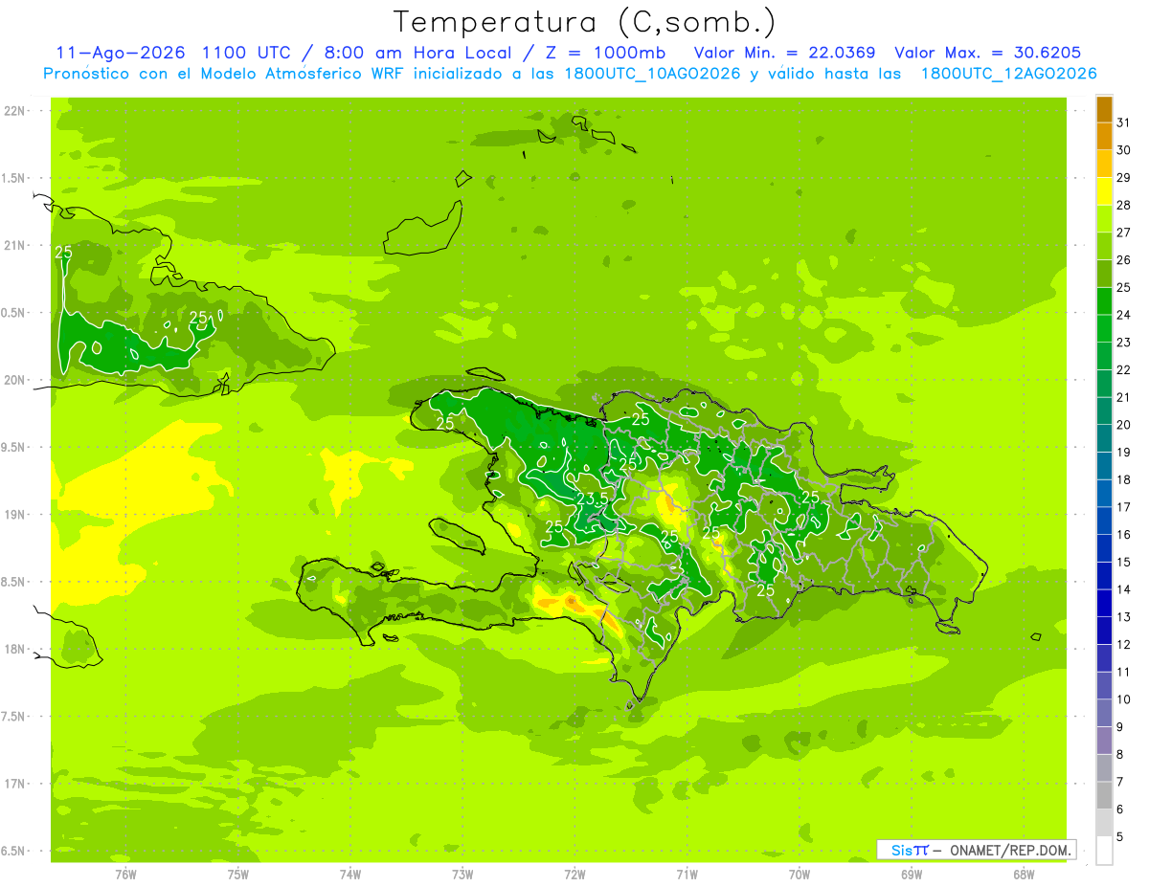Click the '72W' longitude label
This screenshot has height=887, width=1149.
pyautogui.click(x=575, y=875)
